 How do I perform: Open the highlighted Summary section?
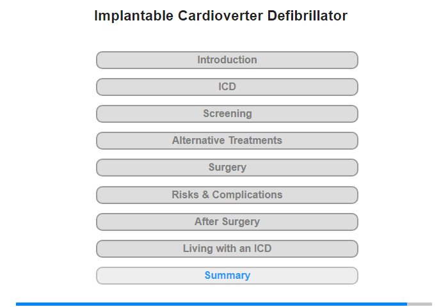point(227,275)
